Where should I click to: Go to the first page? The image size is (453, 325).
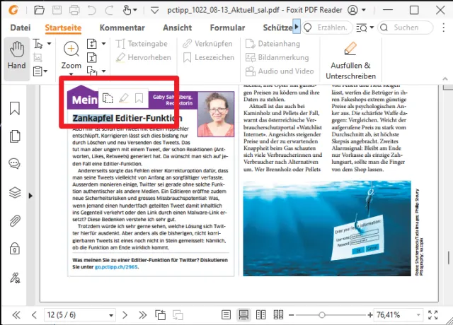tap(16, 315)
